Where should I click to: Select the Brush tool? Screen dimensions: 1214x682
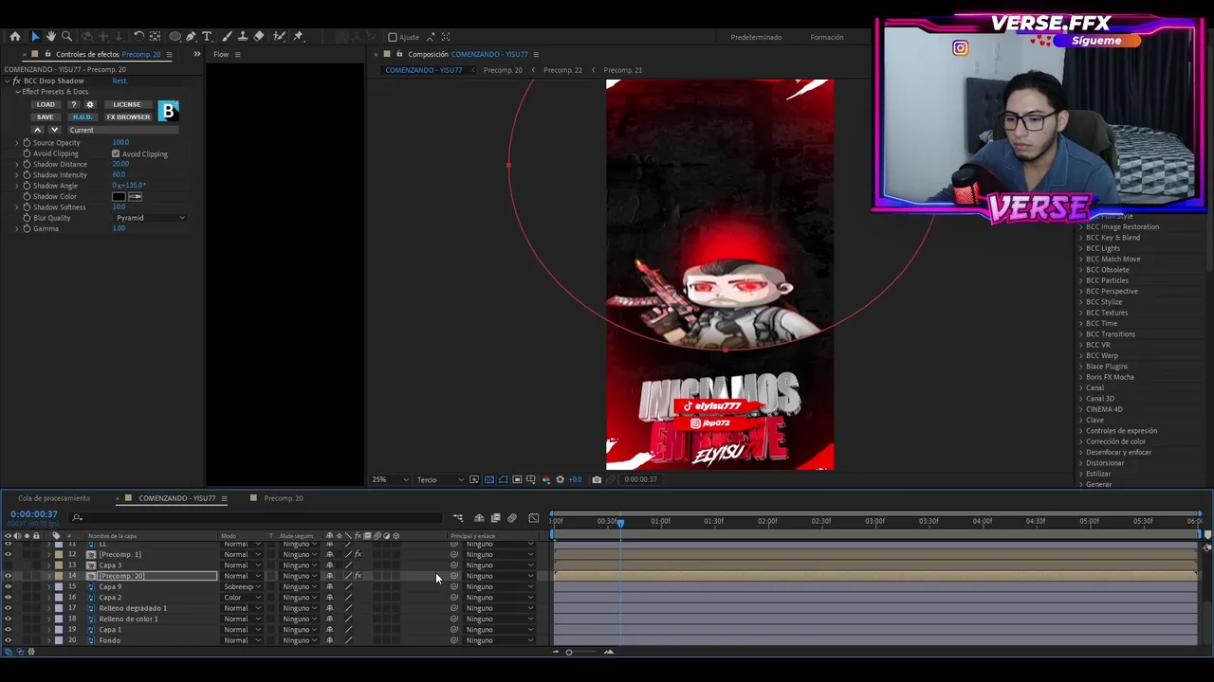tap(225, 36)
